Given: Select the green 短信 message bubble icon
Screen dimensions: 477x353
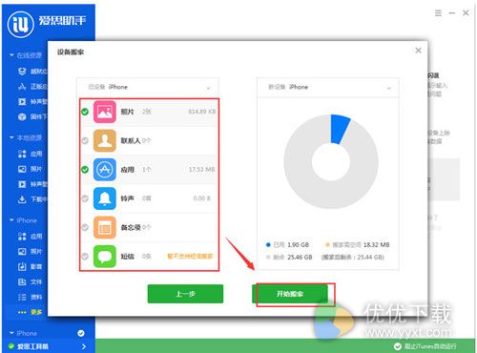Looking at the screenshot, I should pos(105,256).
